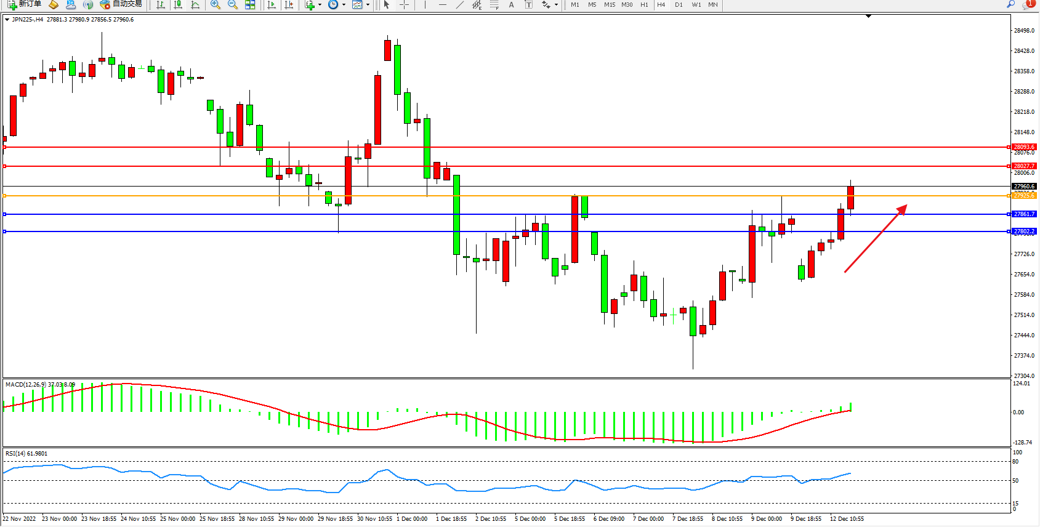Image resolution: width=1040 pixels, height=527 pixels.
Task: Select the M15 timeframe
Action: [x=610, y=5]
